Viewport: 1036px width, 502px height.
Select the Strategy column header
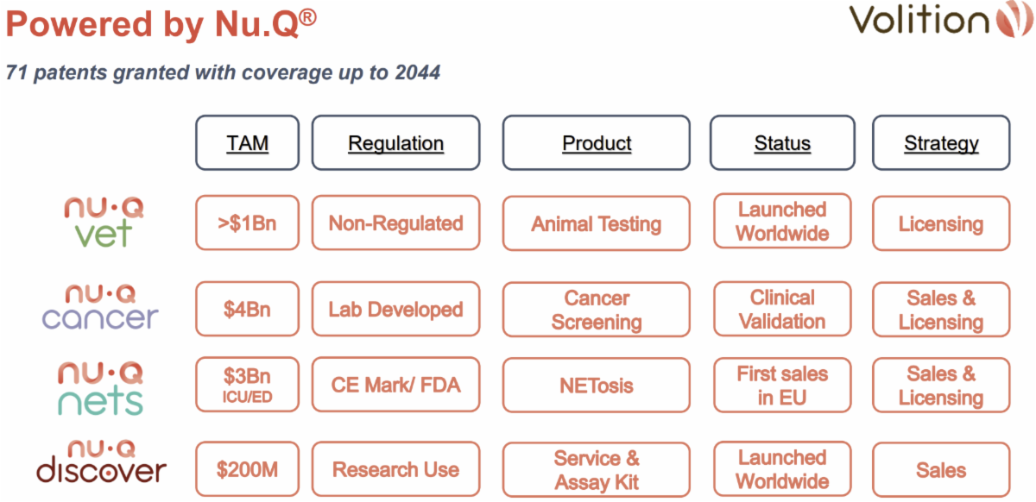pos(941,143)
